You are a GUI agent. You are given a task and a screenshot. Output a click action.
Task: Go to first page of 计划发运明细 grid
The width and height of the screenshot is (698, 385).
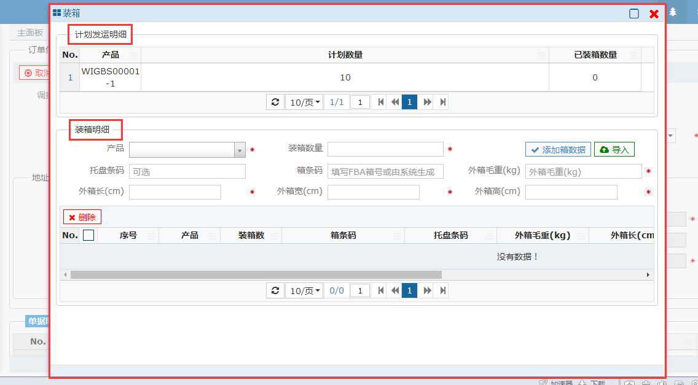click(380, 103)
